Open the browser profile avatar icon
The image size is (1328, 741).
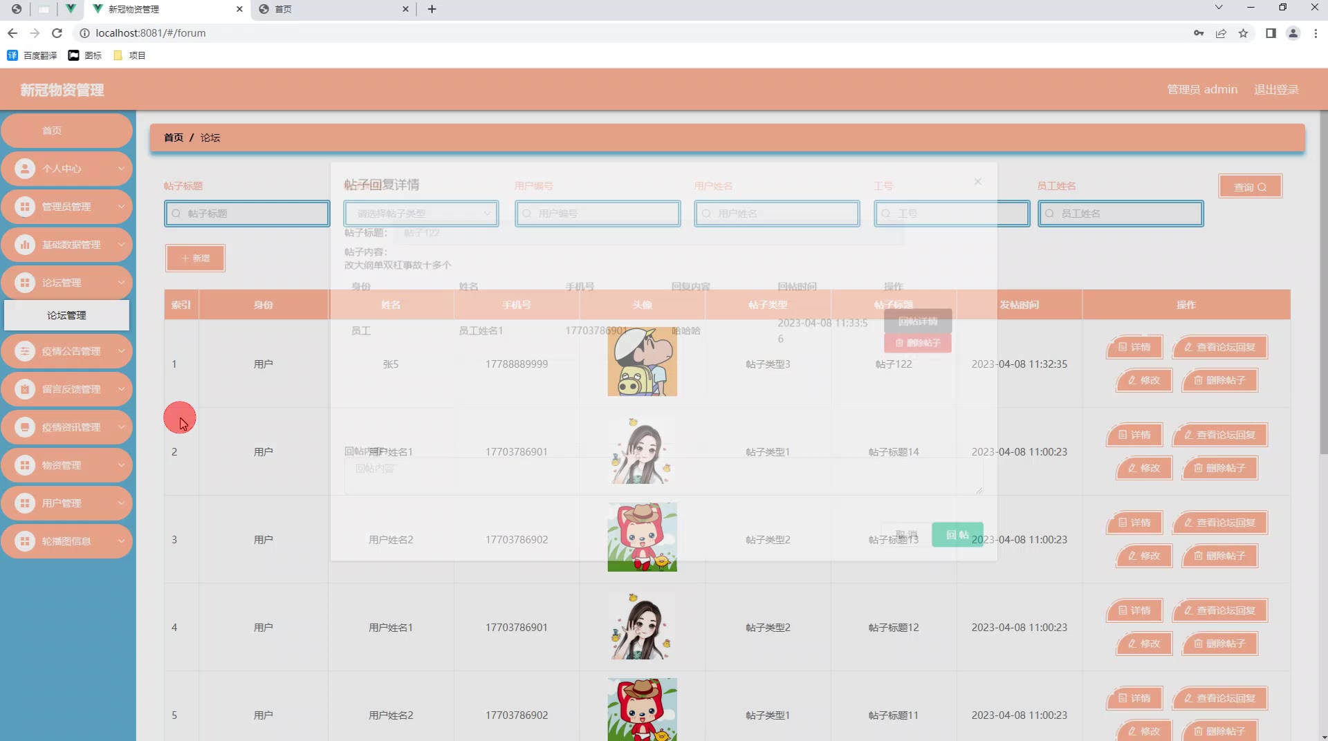[1293, 33]
